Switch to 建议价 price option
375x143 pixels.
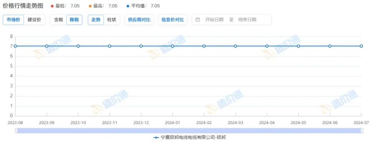pyautogui.click(x=34, y=20)
